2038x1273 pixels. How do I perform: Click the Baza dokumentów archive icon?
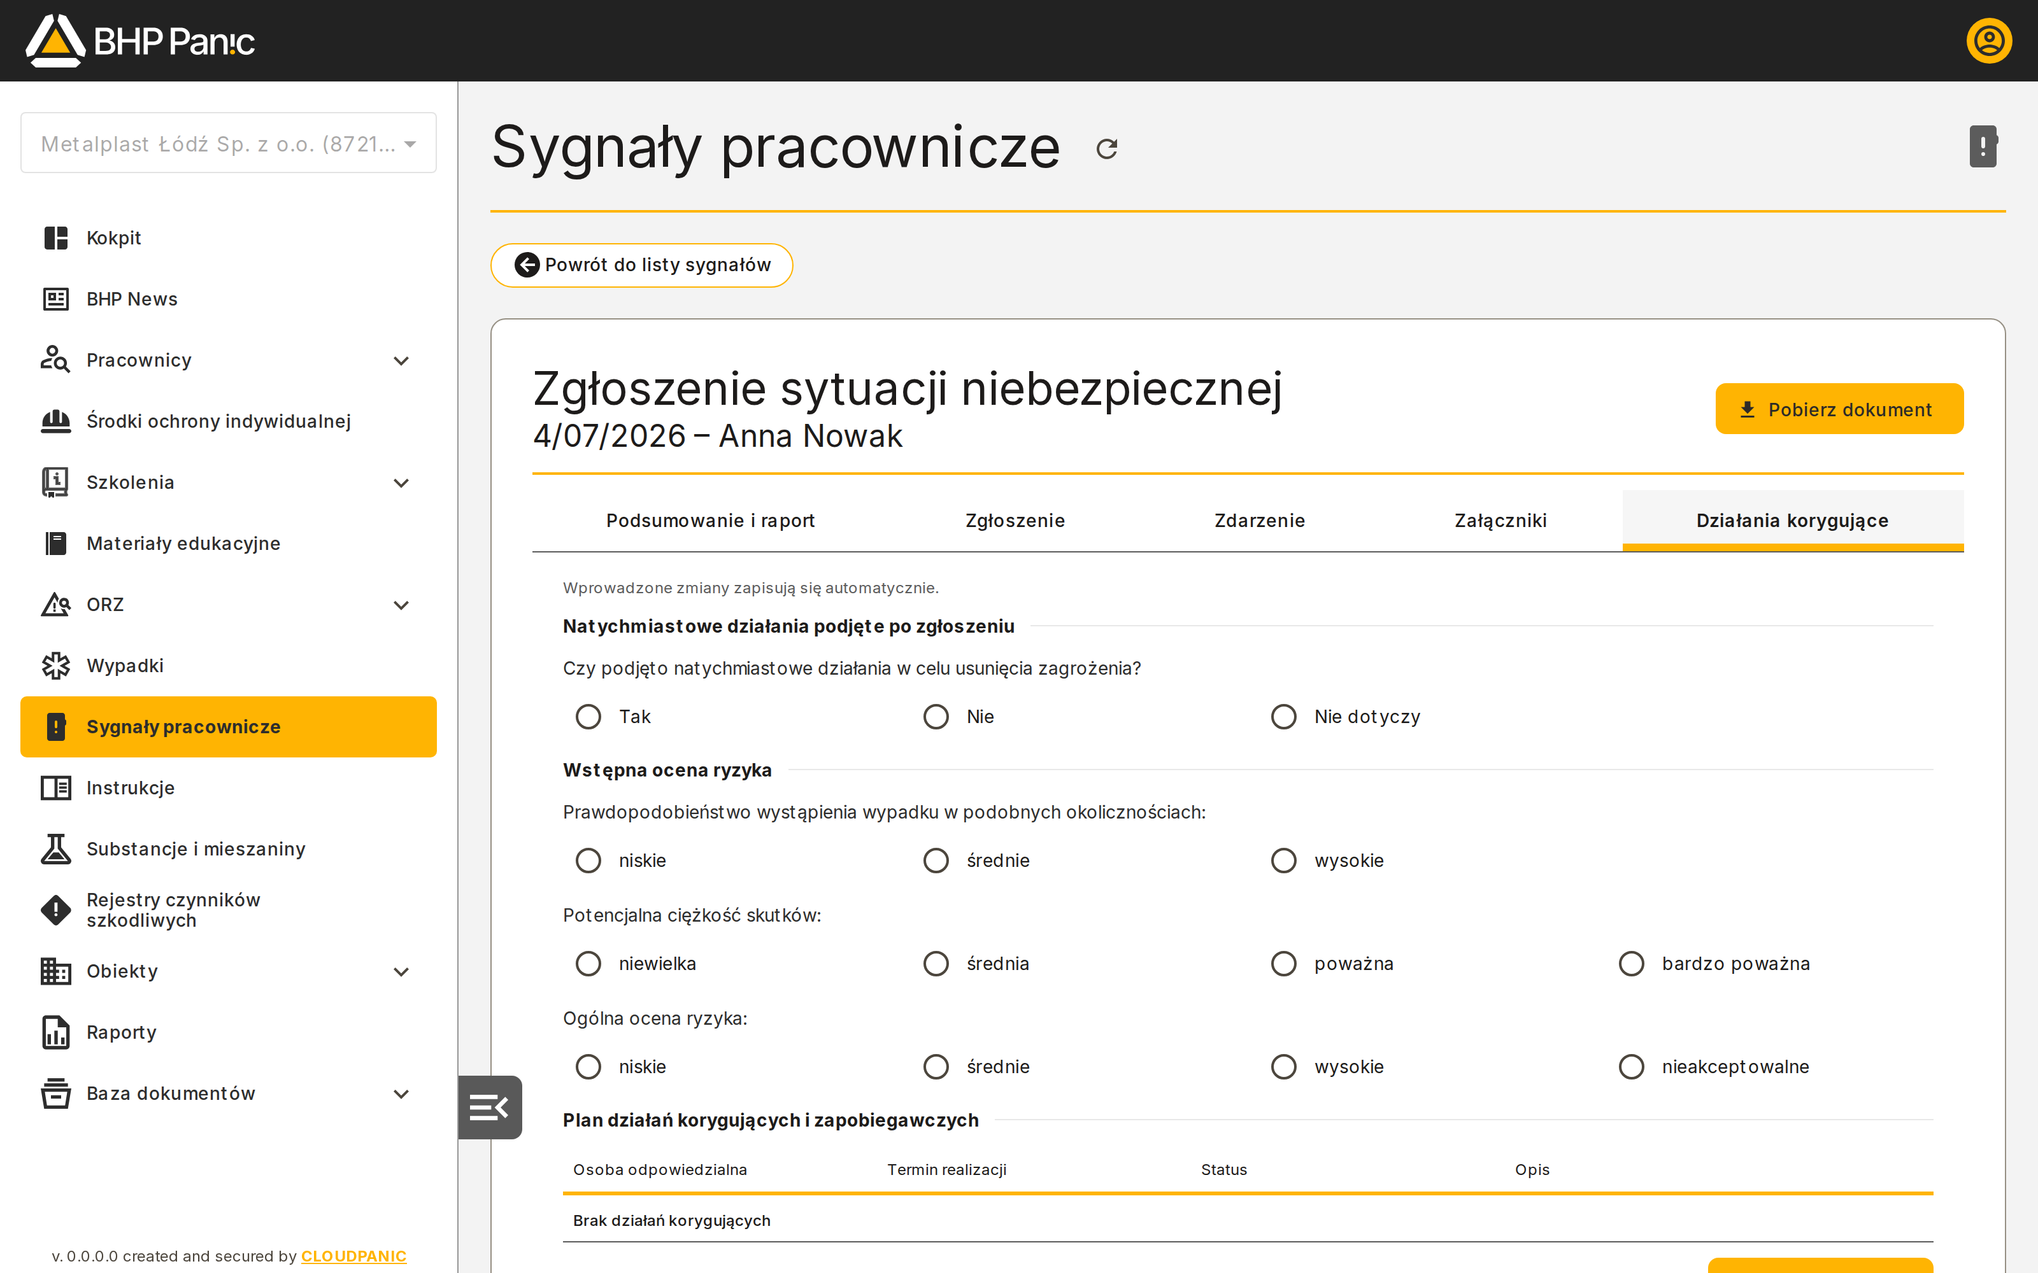point(55,1094)
